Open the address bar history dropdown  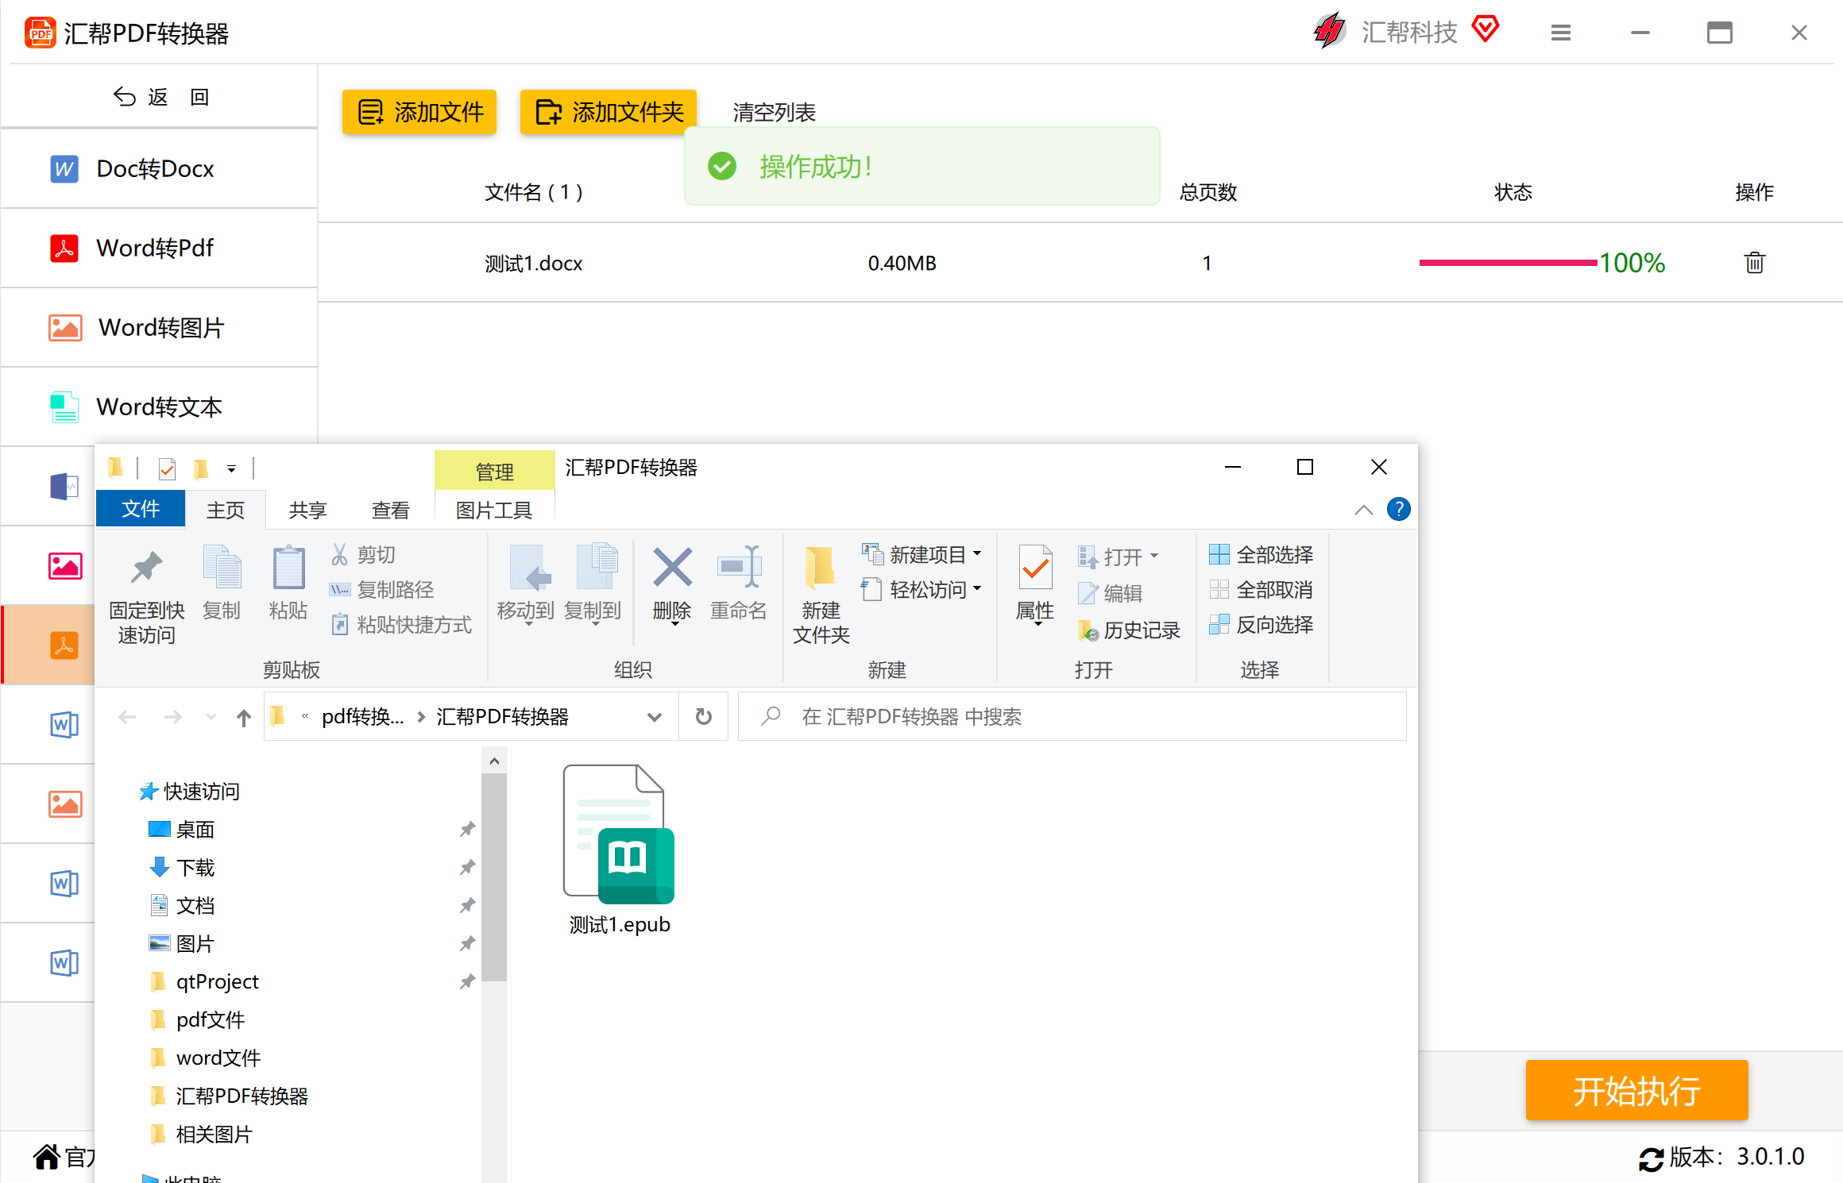[x=655, y=717]
